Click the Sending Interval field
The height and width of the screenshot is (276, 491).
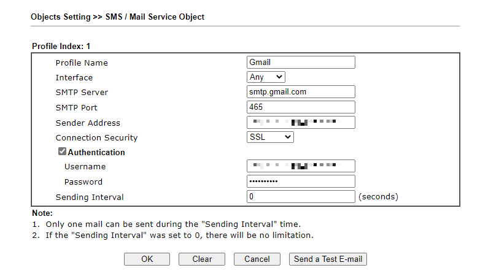[x=301, y=196]
